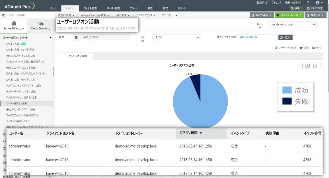Click the refresh chart icon
This screenshot has height=178, width=329.
tap(316, 66)
